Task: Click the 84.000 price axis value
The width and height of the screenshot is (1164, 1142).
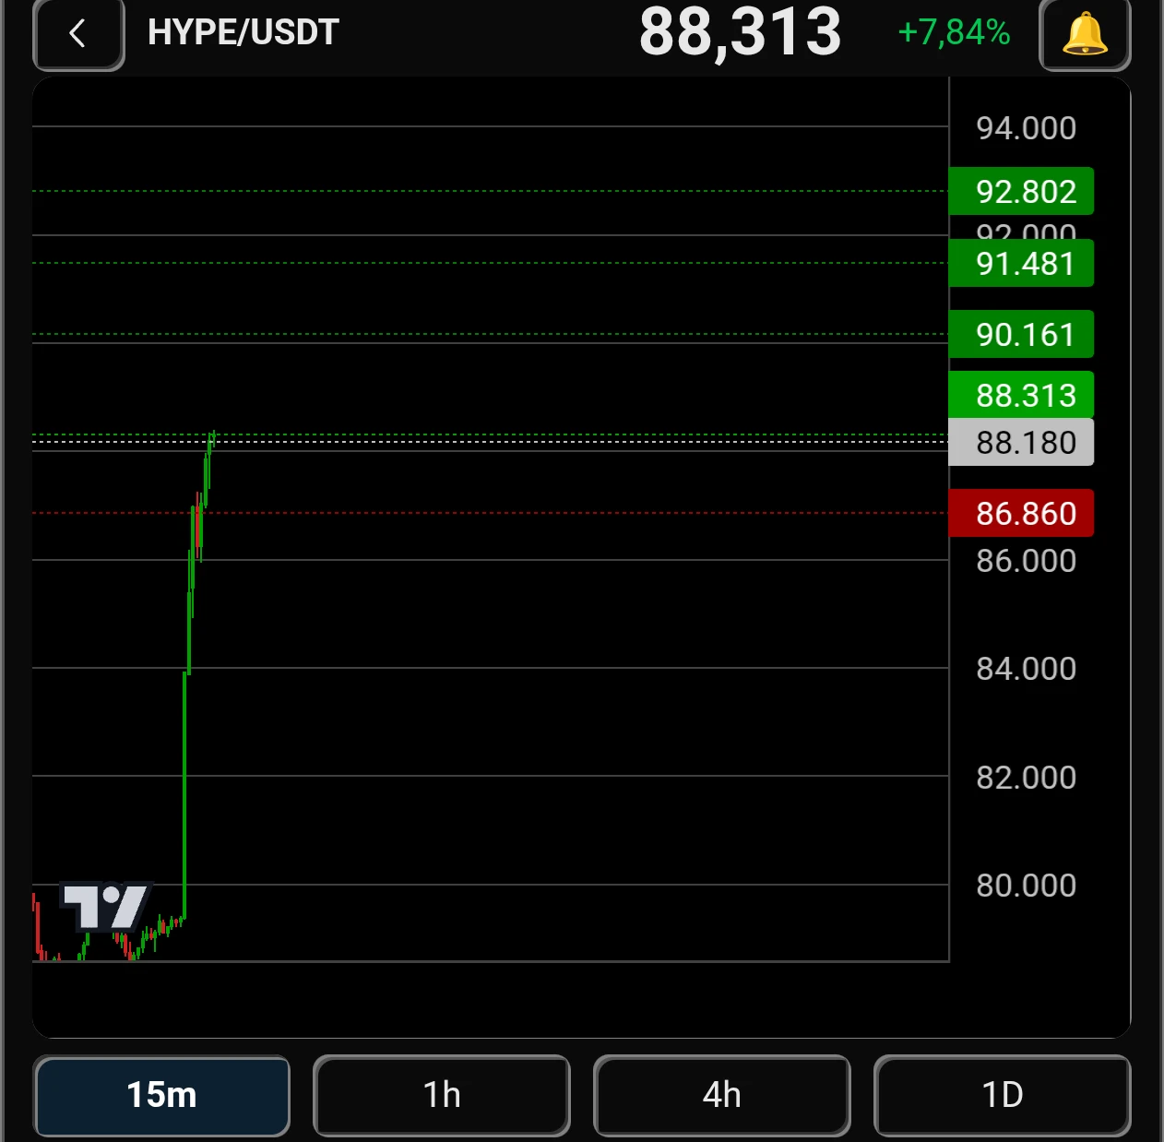Action: coord(1026,669)
